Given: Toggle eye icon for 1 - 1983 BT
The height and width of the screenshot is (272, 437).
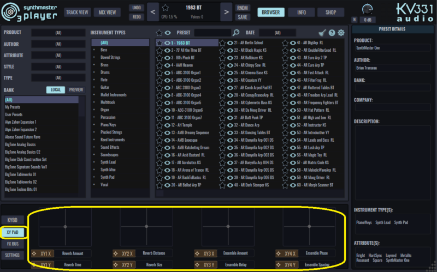Looking at the screenshot, I should (x=167, y=43).
